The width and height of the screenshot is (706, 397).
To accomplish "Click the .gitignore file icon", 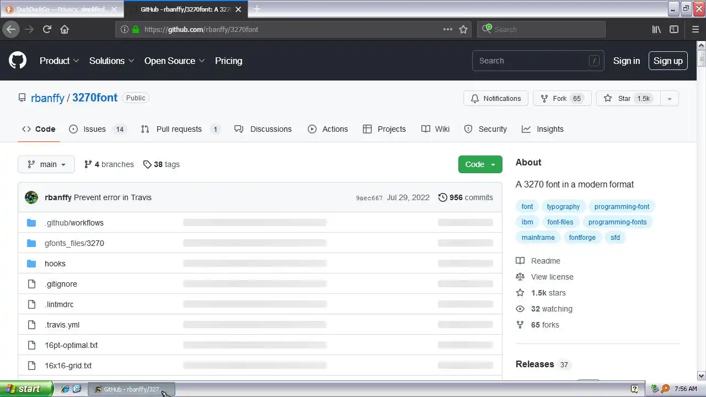I will click(31, 284).
